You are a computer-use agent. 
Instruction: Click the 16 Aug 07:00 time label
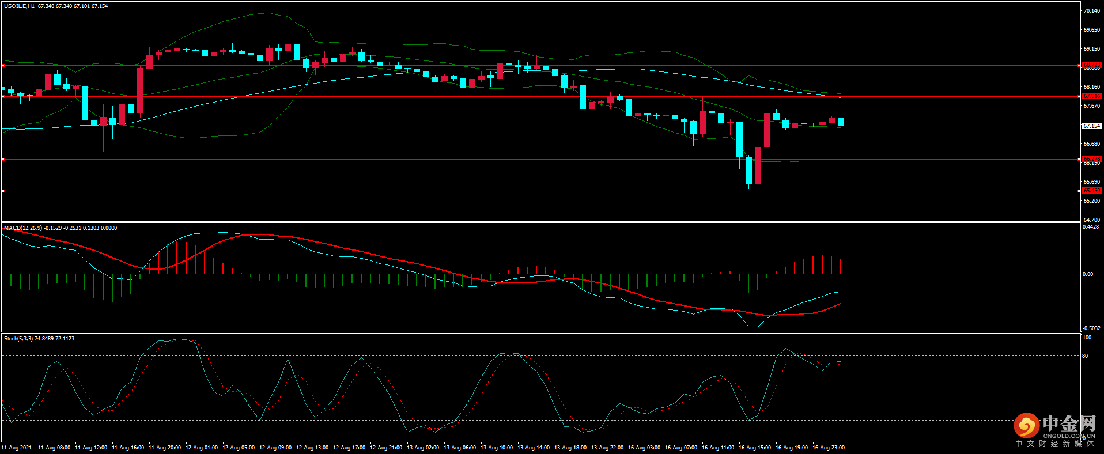[x=681, y=448]
